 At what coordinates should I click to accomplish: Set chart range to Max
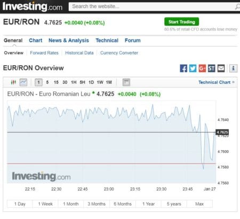(x=199, y=204)
